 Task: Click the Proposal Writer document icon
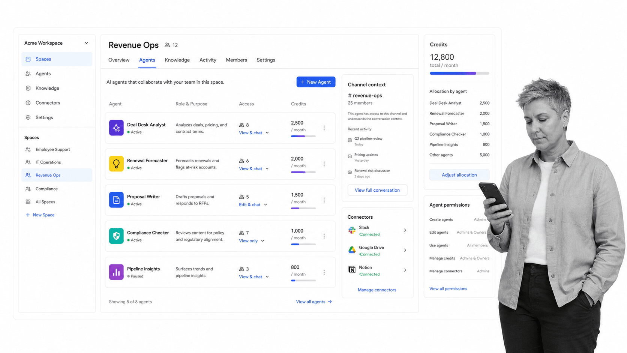[116, 200]
